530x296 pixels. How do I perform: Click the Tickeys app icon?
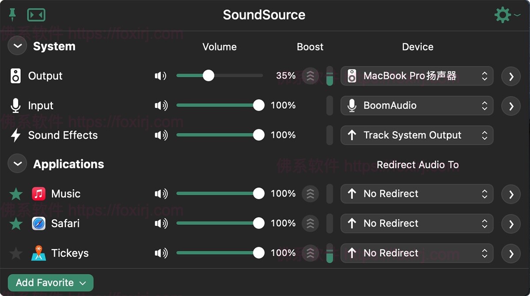[39, 253]
